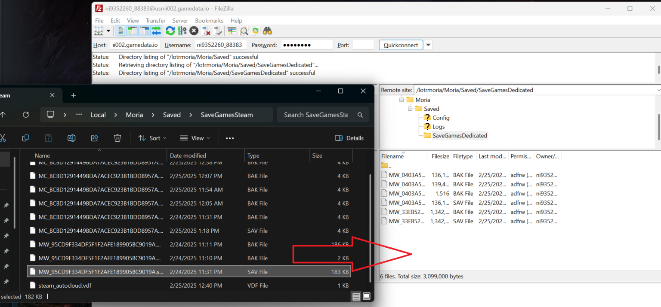
Task: Cancel the current FileZilla operation
Action: pos(194,31)
